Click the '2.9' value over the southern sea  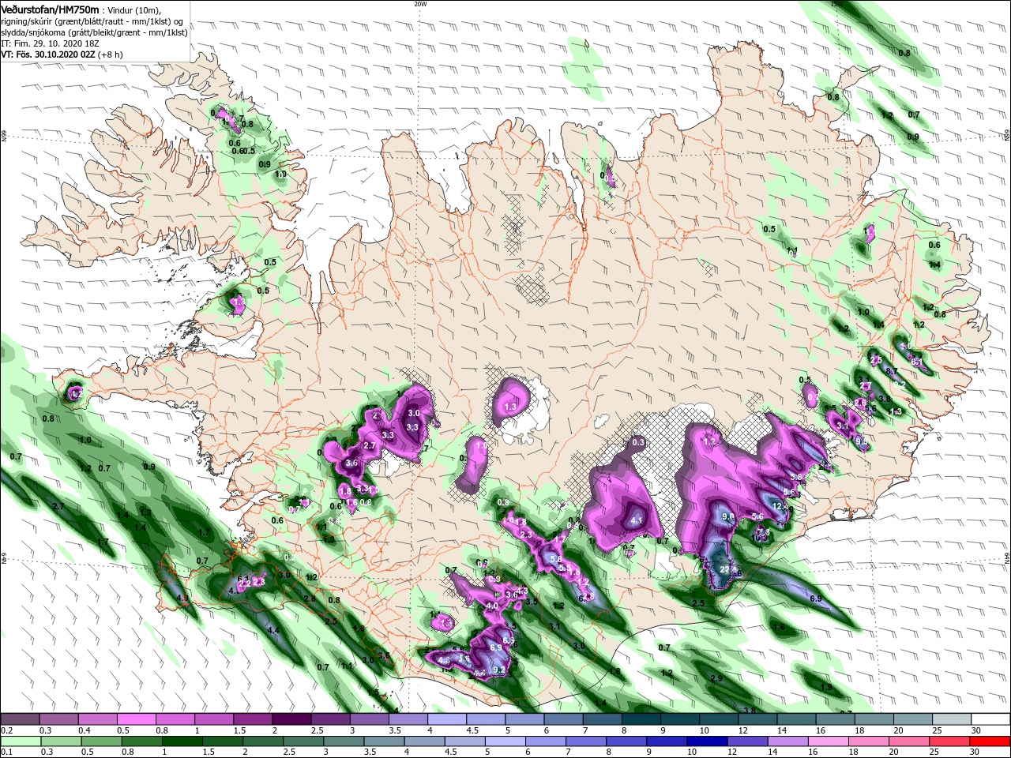click(716, 678)
